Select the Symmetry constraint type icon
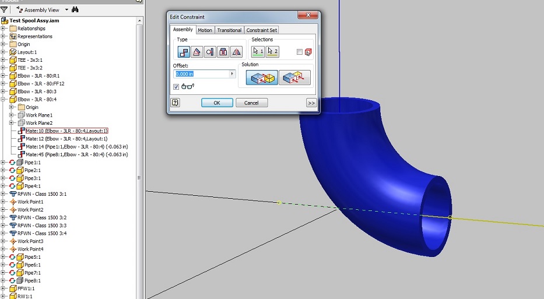544x299 pixels. [236, 52]
